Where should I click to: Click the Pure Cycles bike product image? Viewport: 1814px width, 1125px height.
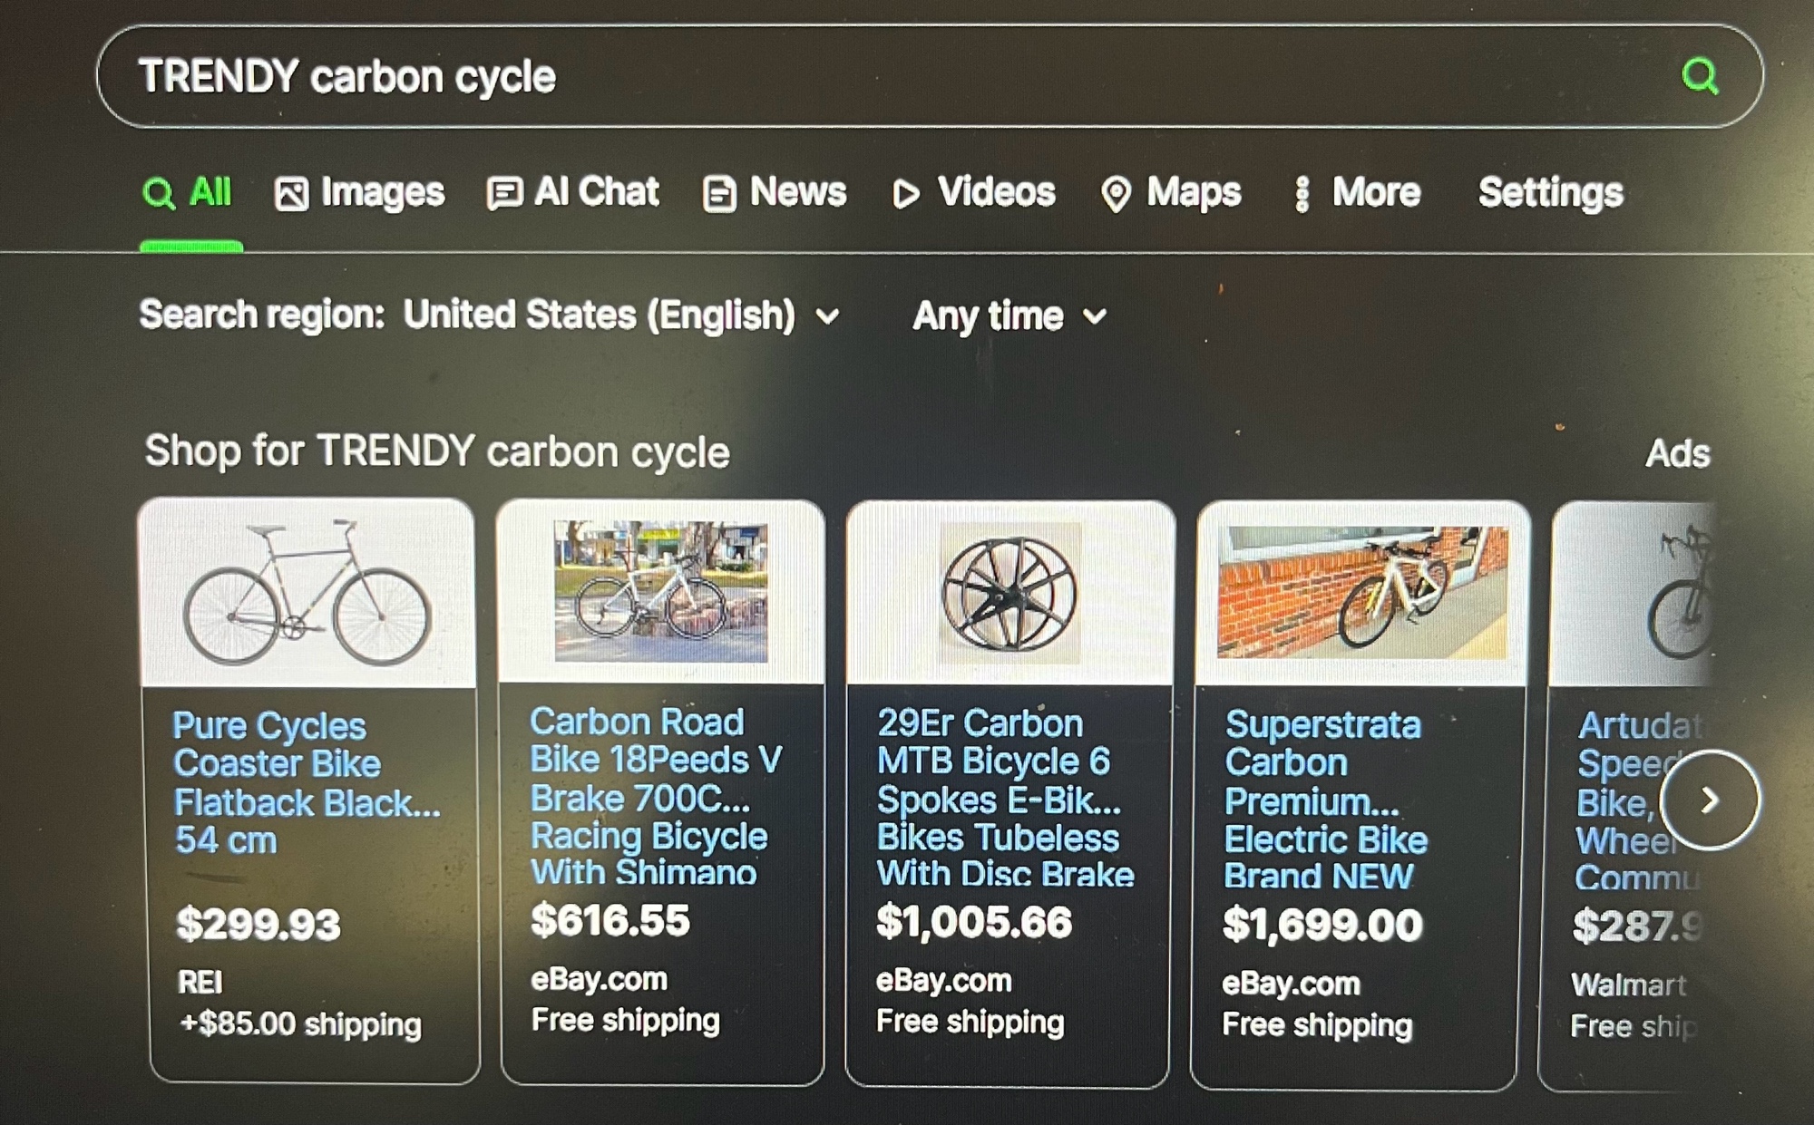pos(307,593)
